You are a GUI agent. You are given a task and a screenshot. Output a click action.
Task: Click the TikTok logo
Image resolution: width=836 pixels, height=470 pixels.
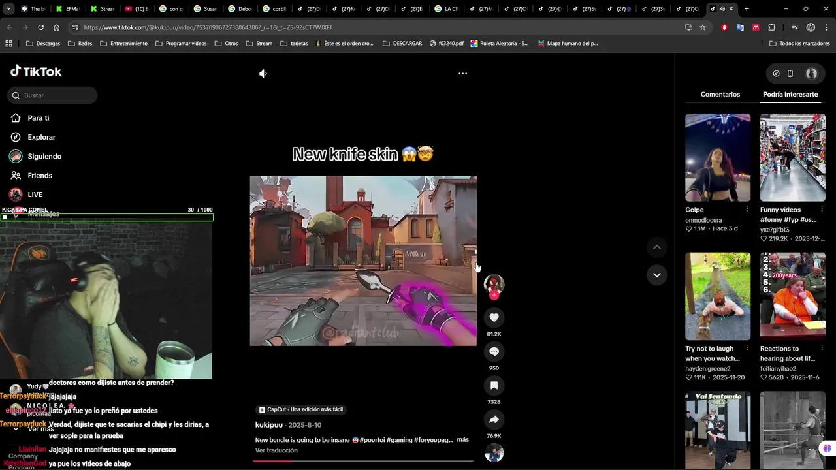(x=37, y=72)
